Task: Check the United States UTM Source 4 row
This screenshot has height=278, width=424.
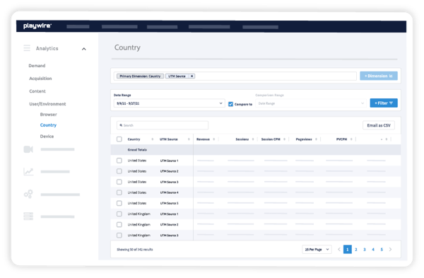Action: [x=119, y=192]
